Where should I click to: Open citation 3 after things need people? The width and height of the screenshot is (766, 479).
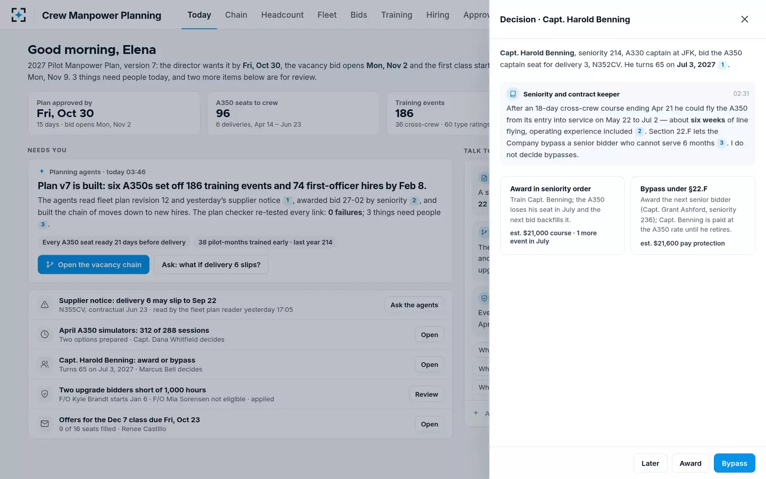coord(43,225)
